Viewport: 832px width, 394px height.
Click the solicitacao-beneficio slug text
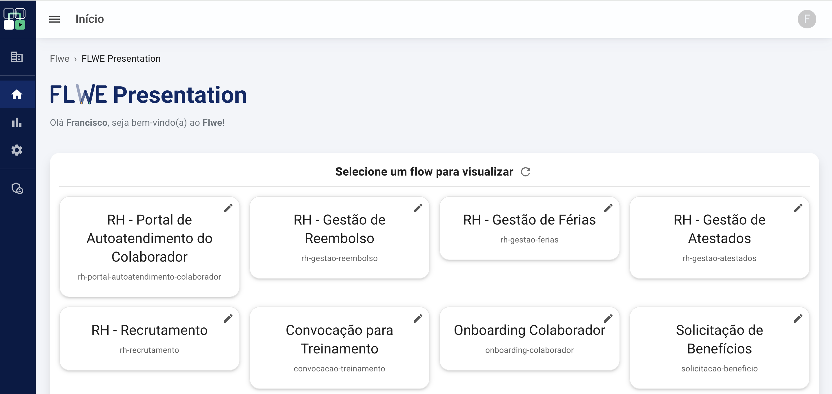pos(719,369)
